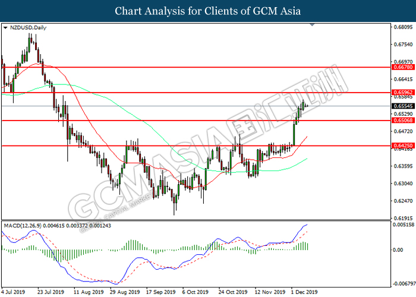Select the 0.65068 support price label
Screen dimensions: 416x297
403,121
